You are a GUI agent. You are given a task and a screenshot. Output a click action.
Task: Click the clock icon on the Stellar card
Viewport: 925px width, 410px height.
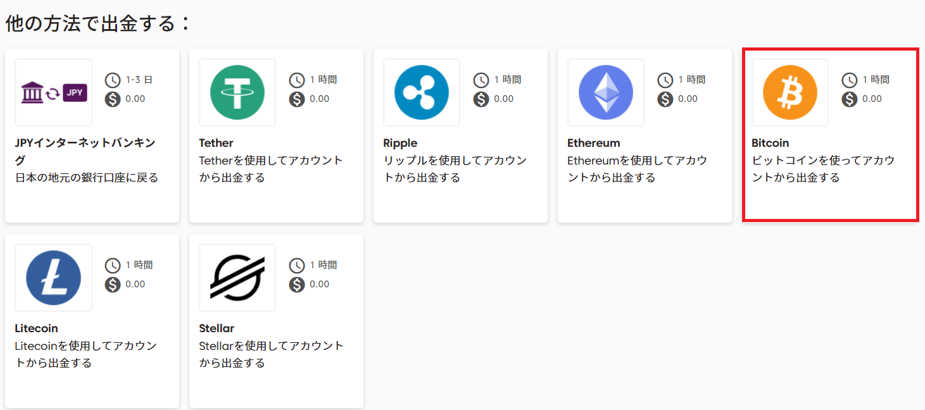click(297, 265)
